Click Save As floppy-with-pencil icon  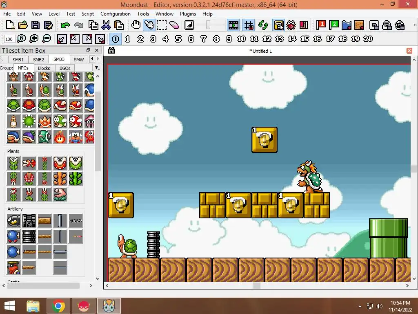tap(48, 25)
